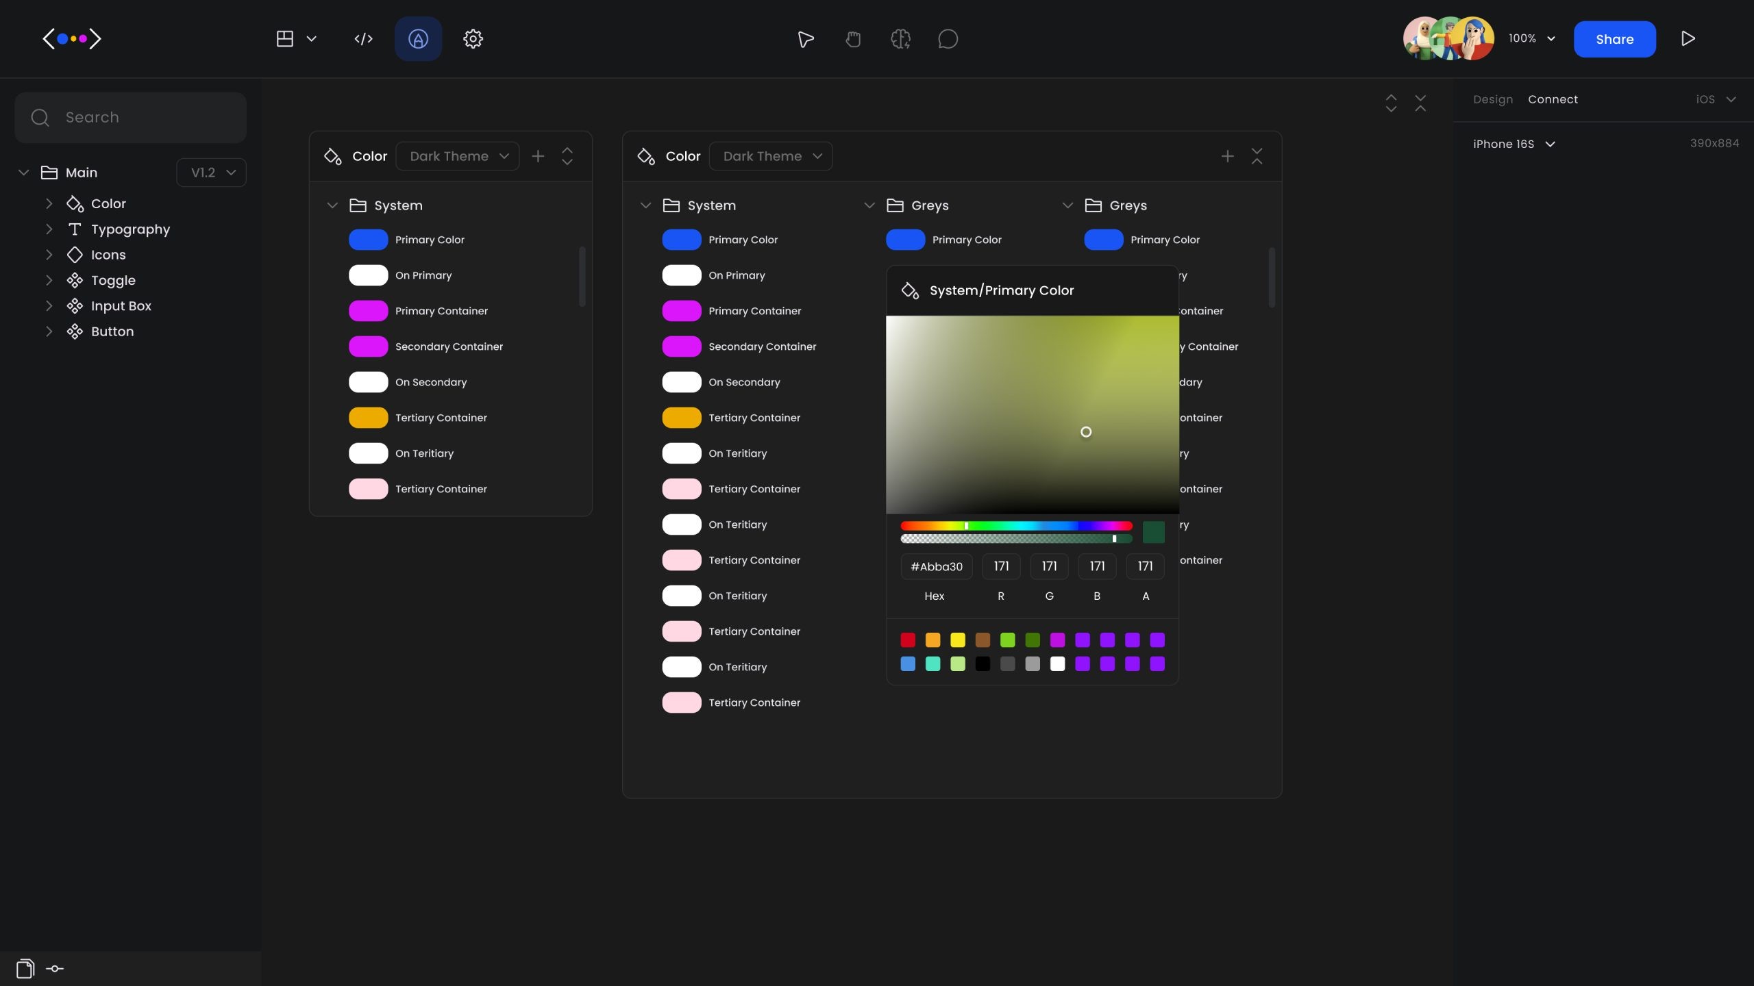
Task: Expand the Button tree item
Action: click(x=49, y=331)
